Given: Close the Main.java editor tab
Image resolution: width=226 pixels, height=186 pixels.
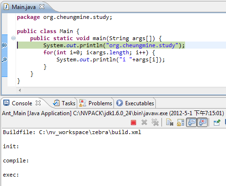Looking at the screenshot, I should click(x=42, y=7).
